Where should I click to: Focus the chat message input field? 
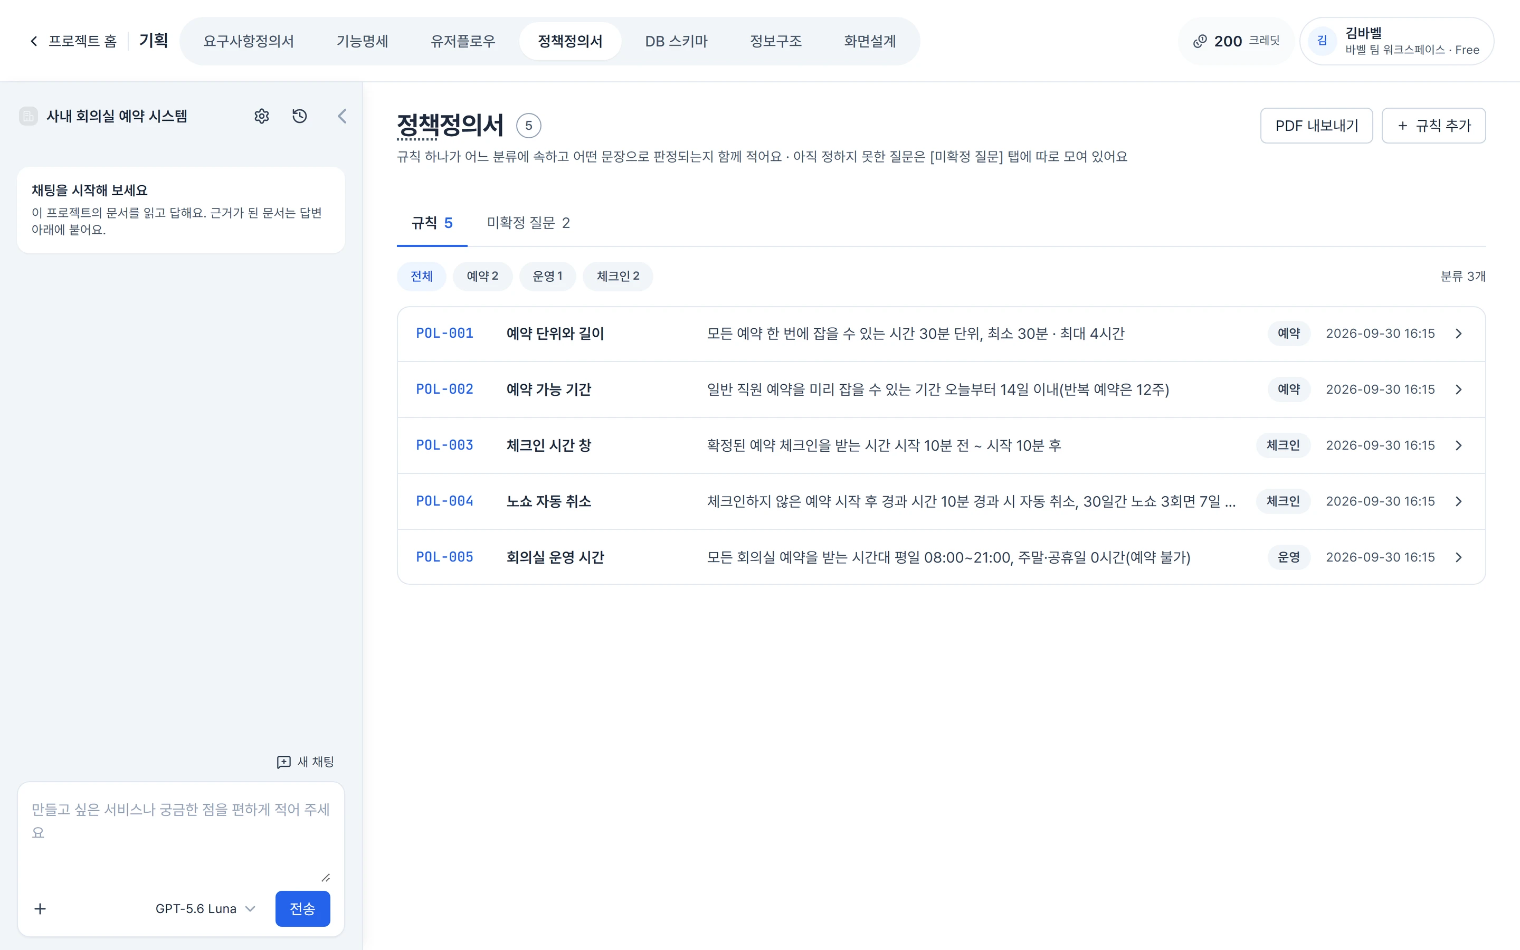click(x=181, y=837)
